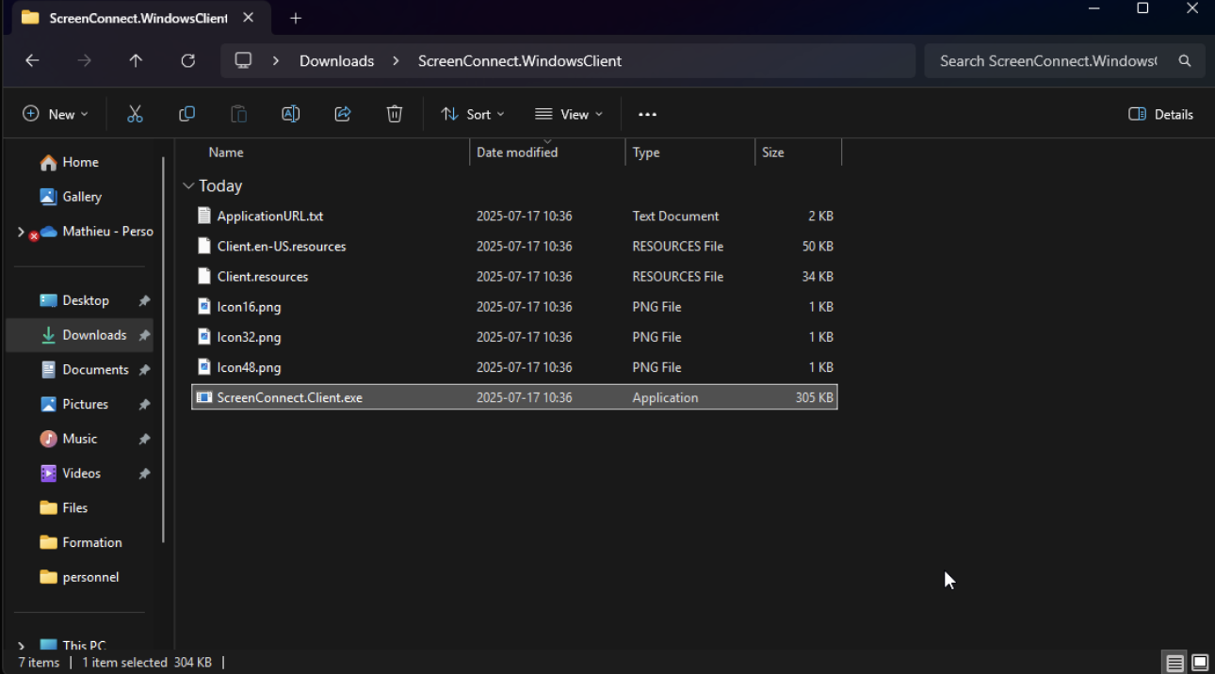
Task: Open a new tab with plus button
Action: coord(296,18)
